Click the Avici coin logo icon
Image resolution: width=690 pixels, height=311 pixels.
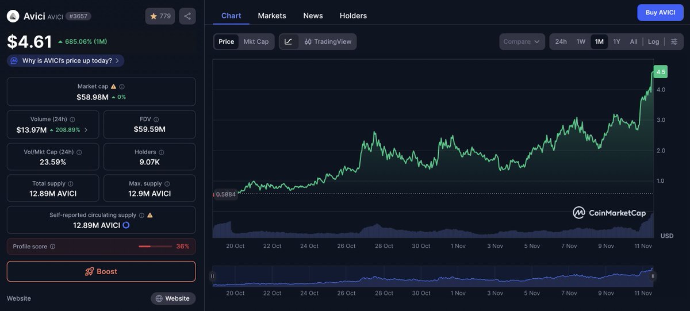(x=13, y=16)
